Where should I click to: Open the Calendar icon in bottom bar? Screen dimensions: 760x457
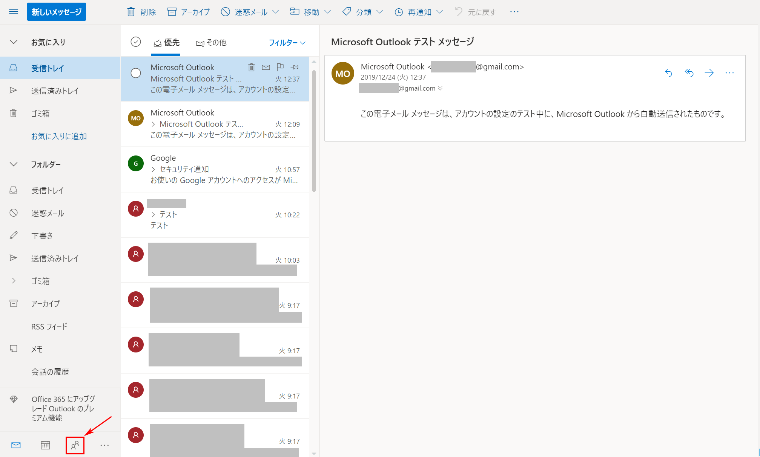pyautogui.click(x=45, y=445)
